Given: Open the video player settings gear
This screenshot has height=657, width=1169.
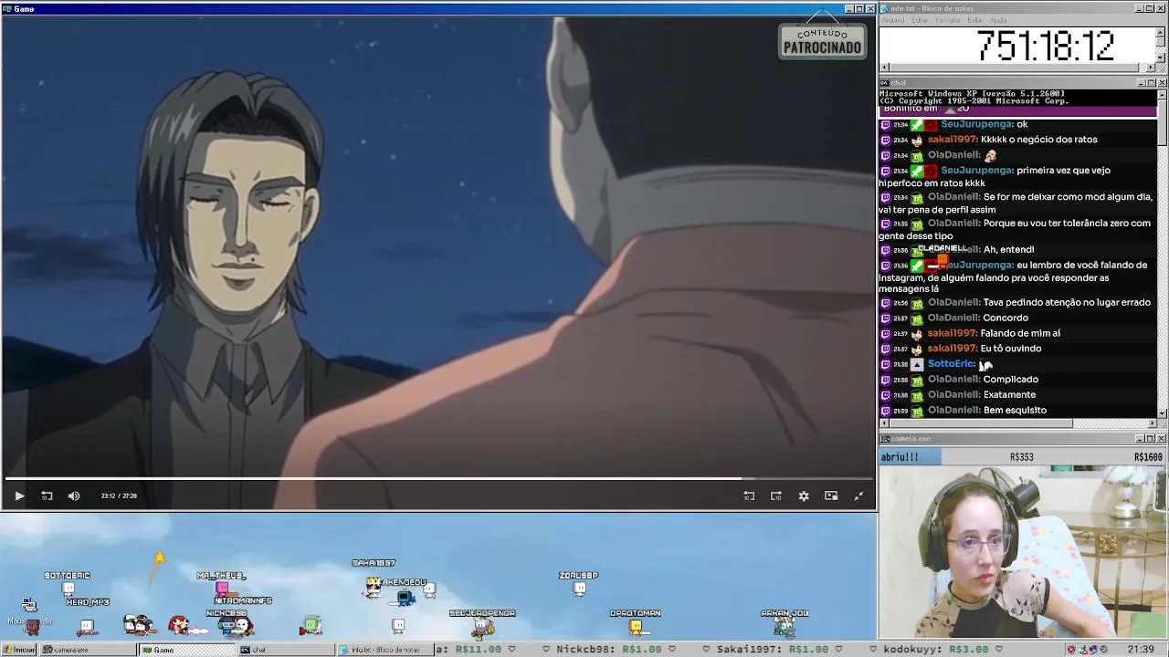Looking at the screenshot, I should coord(804,495).
